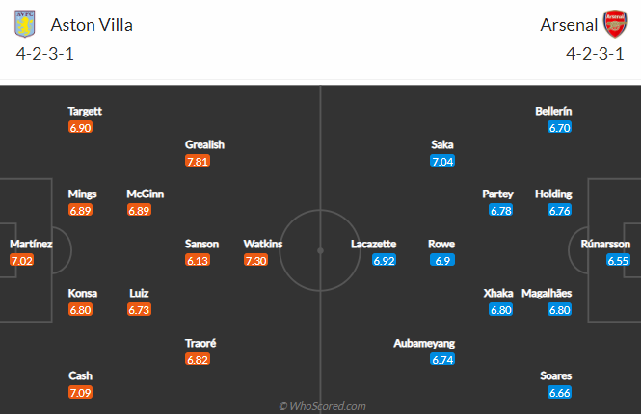Screen dimensions: 641x414
Task: Click the player name Traoré
Action: [200, 344]
